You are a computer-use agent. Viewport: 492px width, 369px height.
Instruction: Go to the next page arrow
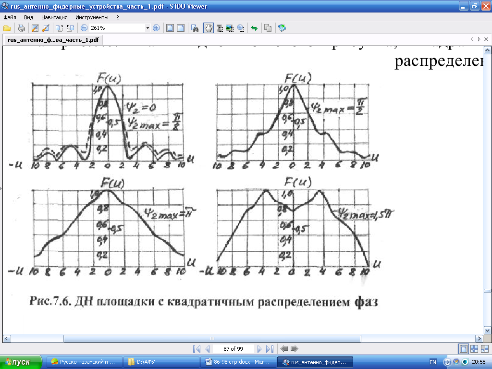(x=259, y=349)
